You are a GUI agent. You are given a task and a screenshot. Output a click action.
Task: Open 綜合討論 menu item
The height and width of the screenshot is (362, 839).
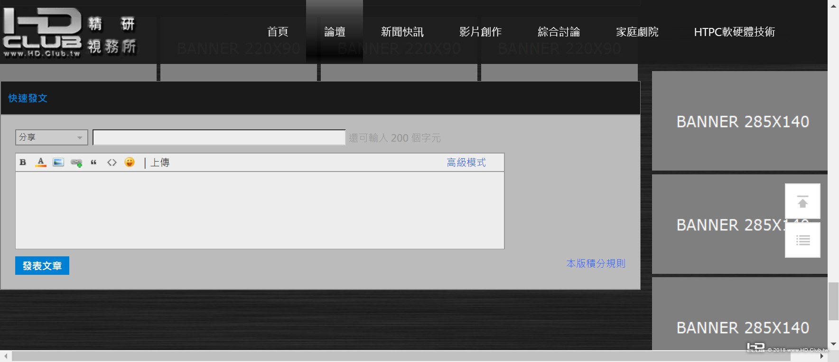pos(559,32)
